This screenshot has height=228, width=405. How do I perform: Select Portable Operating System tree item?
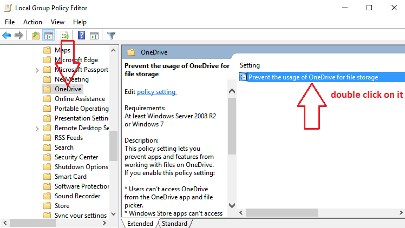[x=81, y=109]
